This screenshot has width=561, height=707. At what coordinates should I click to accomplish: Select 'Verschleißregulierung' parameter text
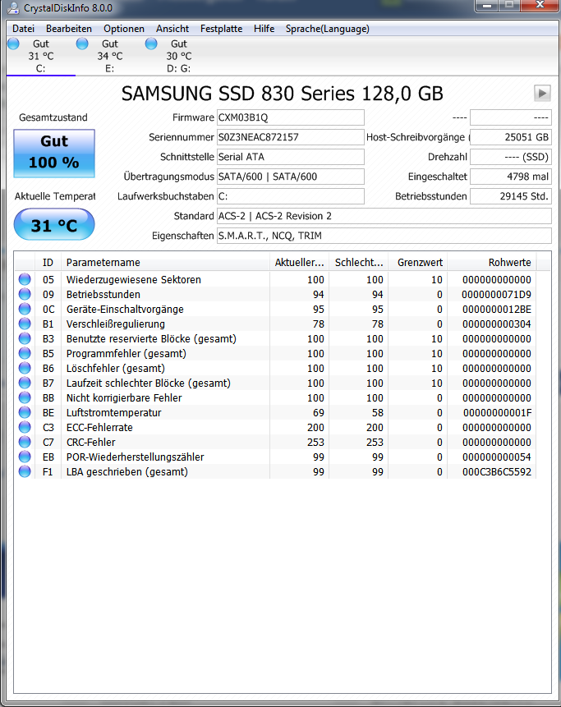(x=116, y=324)
